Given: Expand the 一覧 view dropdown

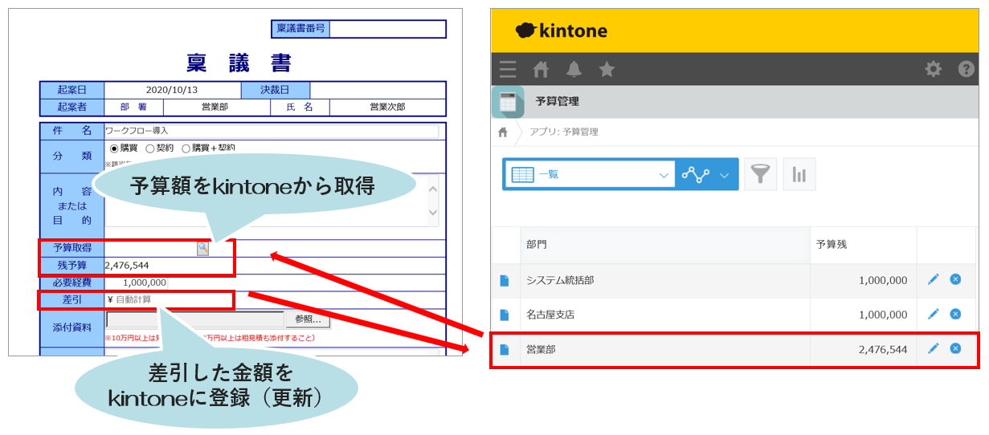Looking at the screenshot, I should [664, 175].
